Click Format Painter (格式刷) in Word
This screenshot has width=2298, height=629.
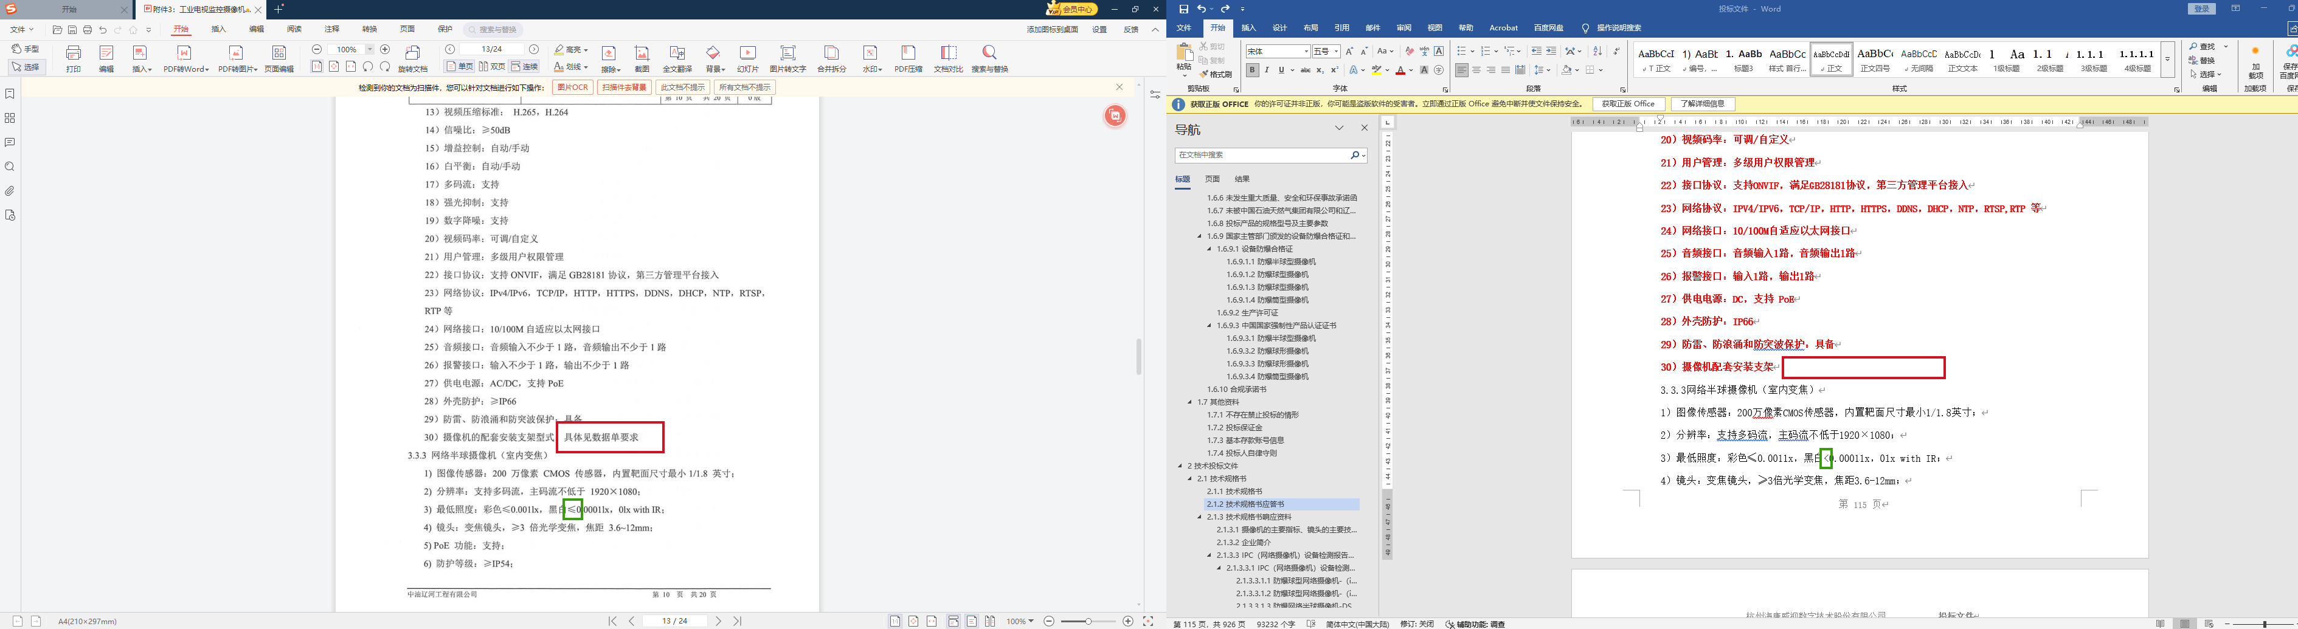[1215, 74]
